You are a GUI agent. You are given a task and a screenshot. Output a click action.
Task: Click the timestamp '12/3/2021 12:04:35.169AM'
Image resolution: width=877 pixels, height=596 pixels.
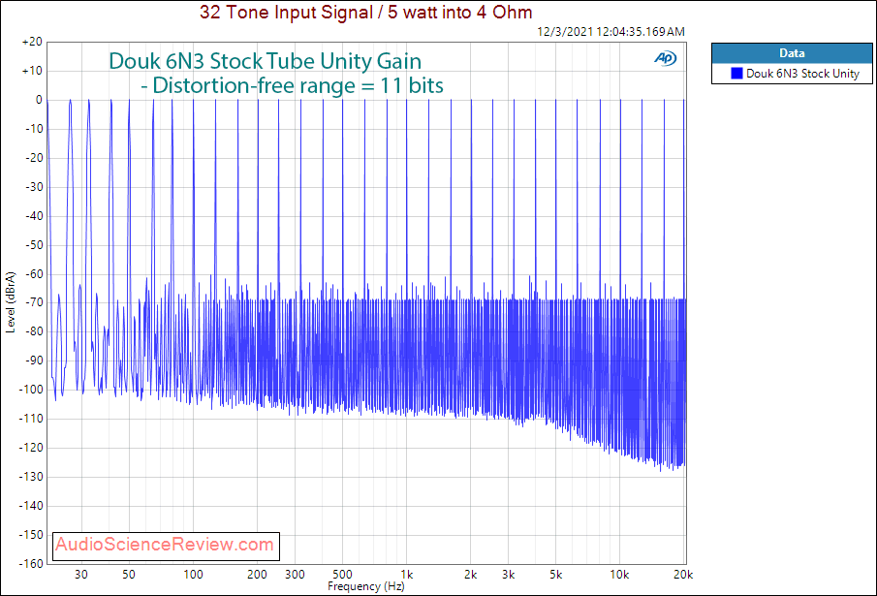611,31
